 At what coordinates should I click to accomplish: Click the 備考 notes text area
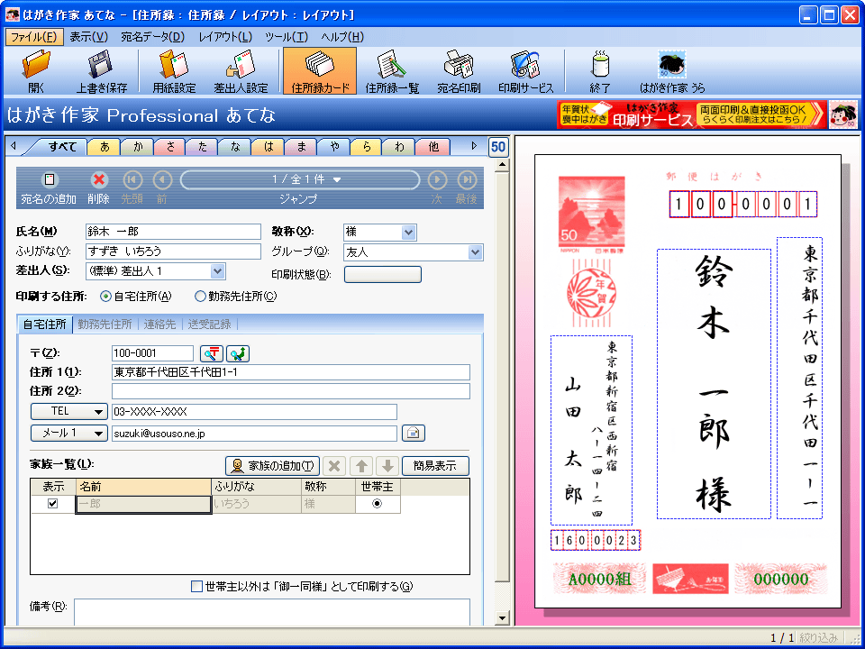[272, 612]
